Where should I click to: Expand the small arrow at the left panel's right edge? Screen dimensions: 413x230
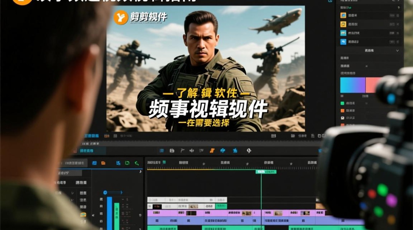click(140, 172)
